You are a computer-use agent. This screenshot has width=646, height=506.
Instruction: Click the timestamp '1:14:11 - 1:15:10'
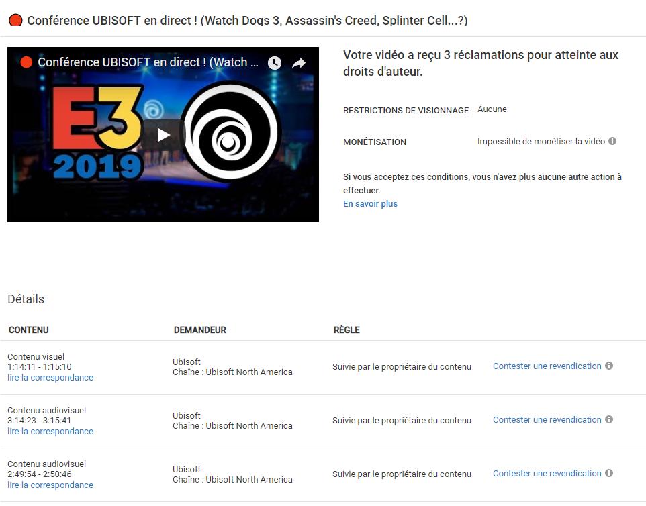tap(40, 367)
